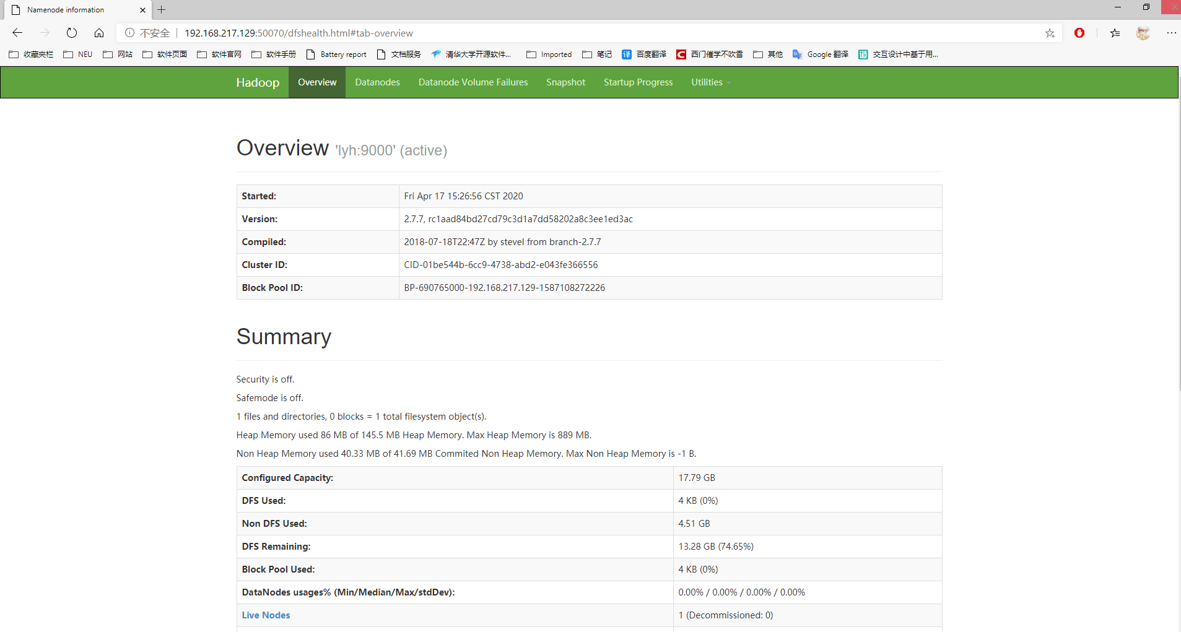Open the 收藏夹栏 bookmark folder
Image resolution: width=1181 pixels, height=632 pixels.
(31, 54)
